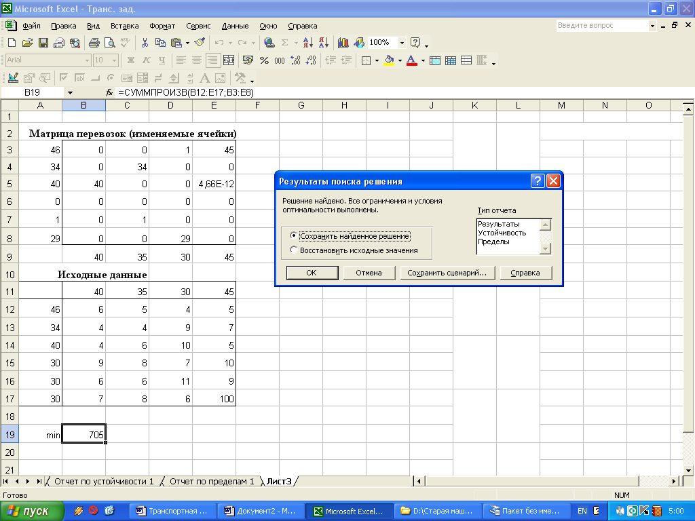Click the Sort Ascending icon

[x=307, y=43]
